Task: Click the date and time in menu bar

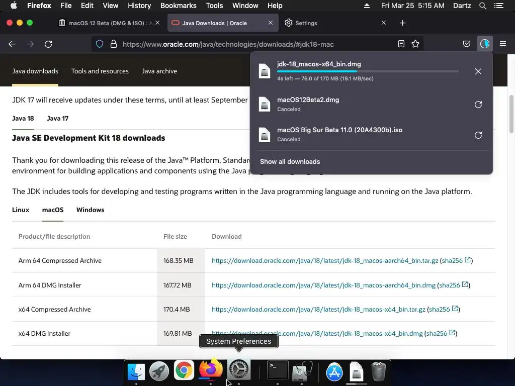Action: point(412,6)
